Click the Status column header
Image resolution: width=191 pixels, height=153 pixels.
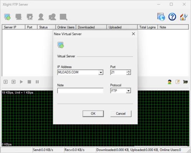(46, 27)
